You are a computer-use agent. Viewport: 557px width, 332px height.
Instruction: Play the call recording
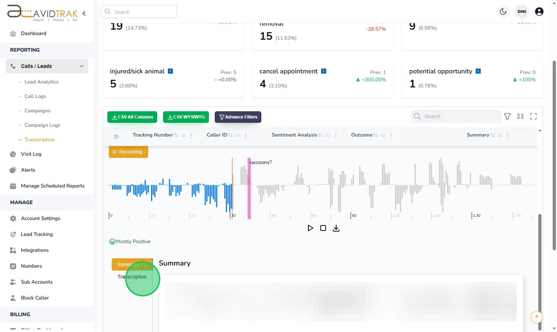point(310,228)
